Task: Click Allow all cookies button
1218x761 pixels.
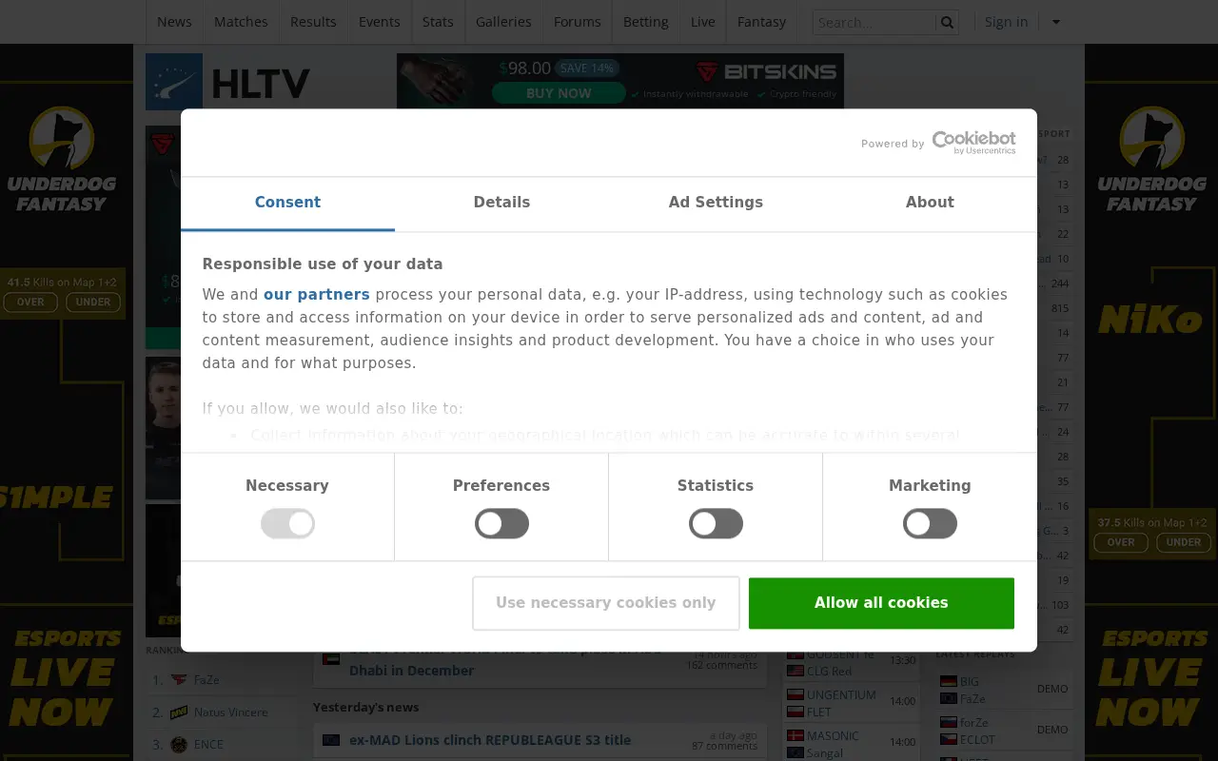Action: pyautogui.click(x=881, y=603)
